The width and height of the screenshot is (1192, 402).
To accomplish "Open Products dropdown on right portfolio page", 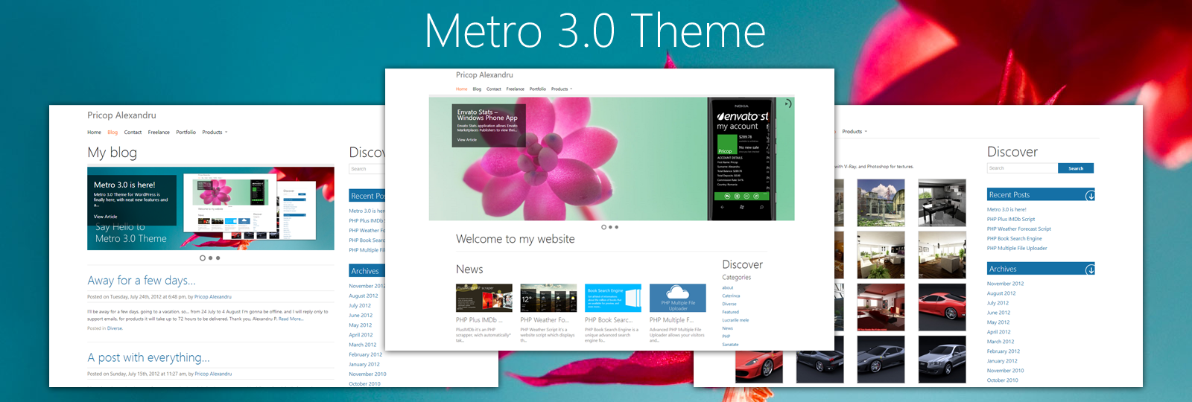I will click(855, 132).
